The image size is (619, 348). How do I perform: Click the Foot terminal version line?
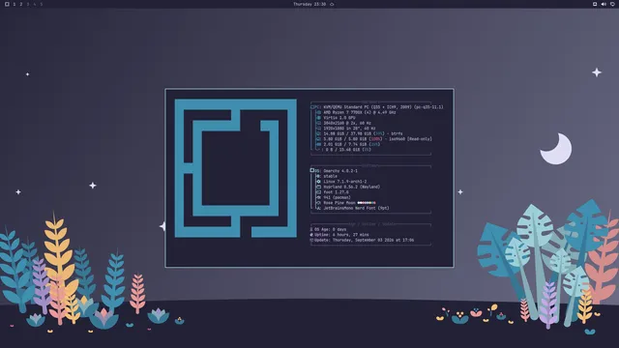[336, 192]
